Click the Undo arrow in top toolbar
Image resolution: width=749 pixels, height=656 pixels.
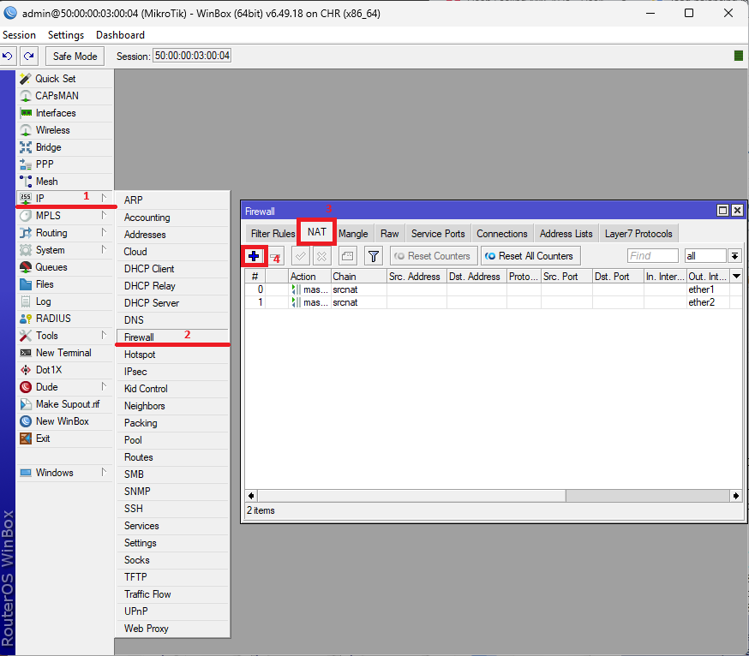8,56
